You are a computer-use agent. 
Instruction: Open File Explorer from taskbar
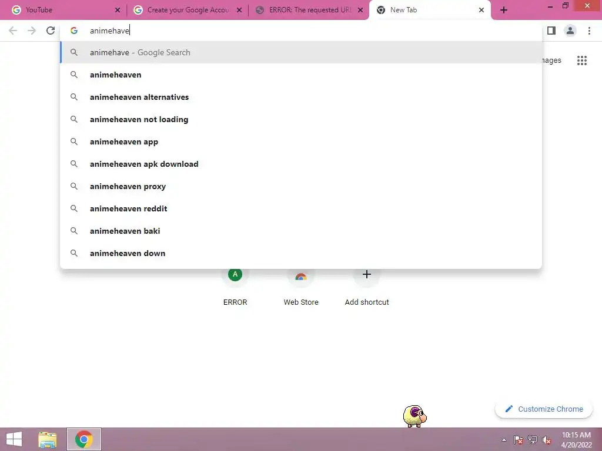coord(47,439)
